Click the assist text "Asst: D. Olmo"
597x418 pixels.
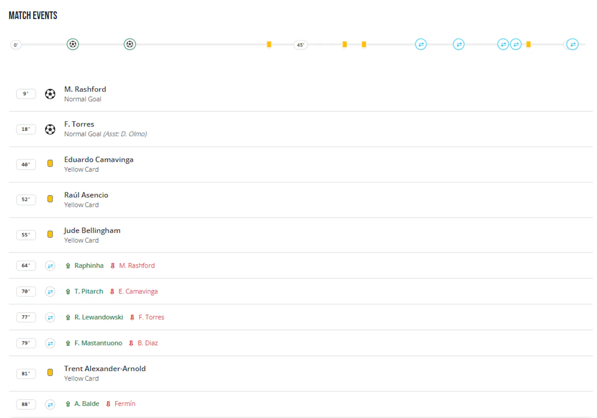tap(125, 134)
